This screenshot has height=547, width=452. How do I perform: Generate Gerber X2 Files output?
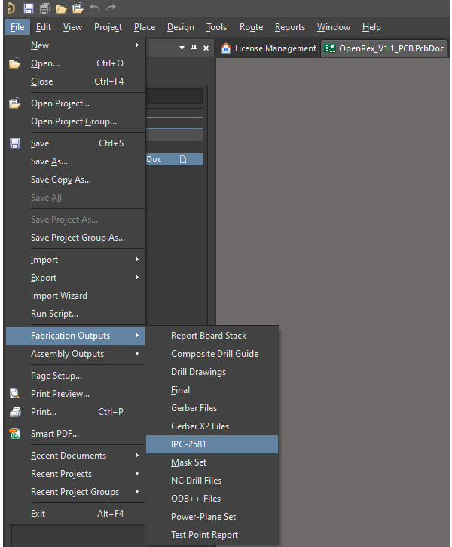tap(212, 426)
